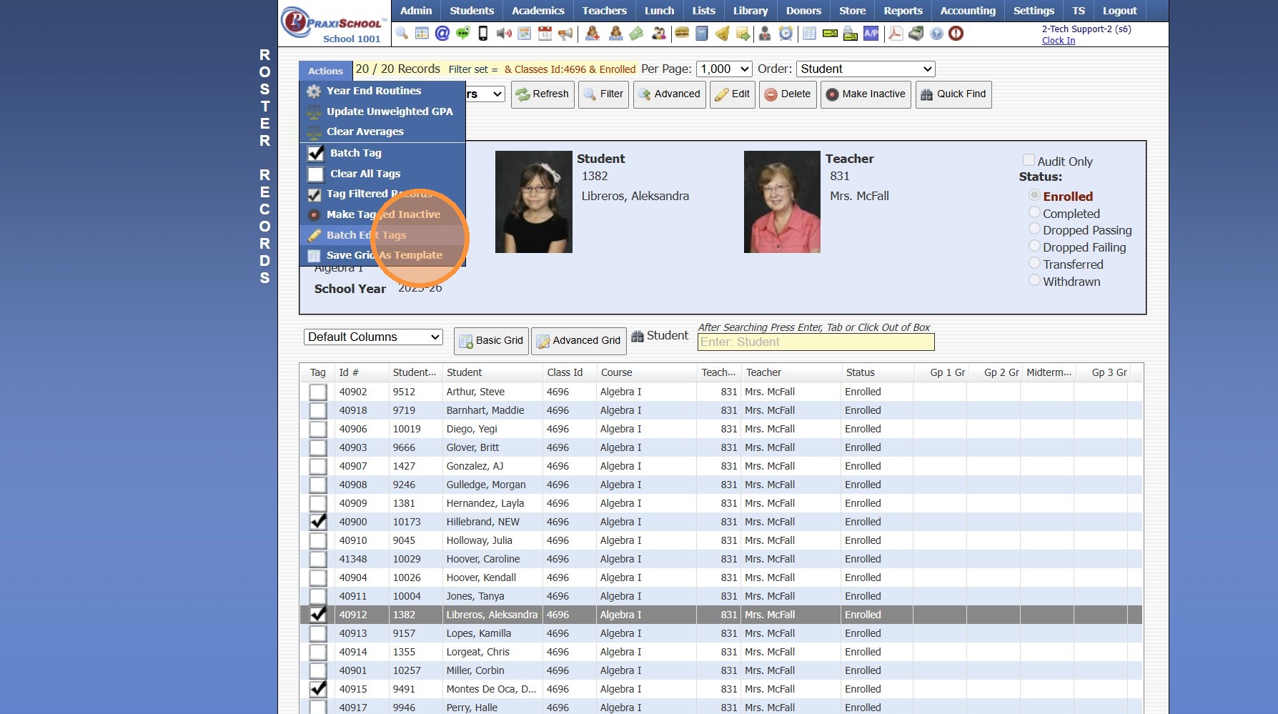Expand the Order dropdown set to Student

click(x=865, y=69)
